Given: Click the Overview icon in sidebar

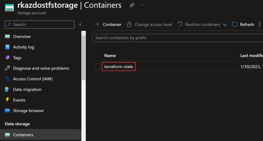Looking at the screenshot, I should pyautogui.click(x=8, y=37).
